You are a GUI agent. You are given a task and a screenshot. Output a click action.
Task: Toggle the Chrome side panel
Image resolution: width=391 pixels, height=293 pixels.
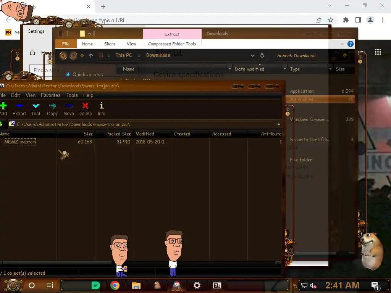pyautogui.click(x=358, y=20)
